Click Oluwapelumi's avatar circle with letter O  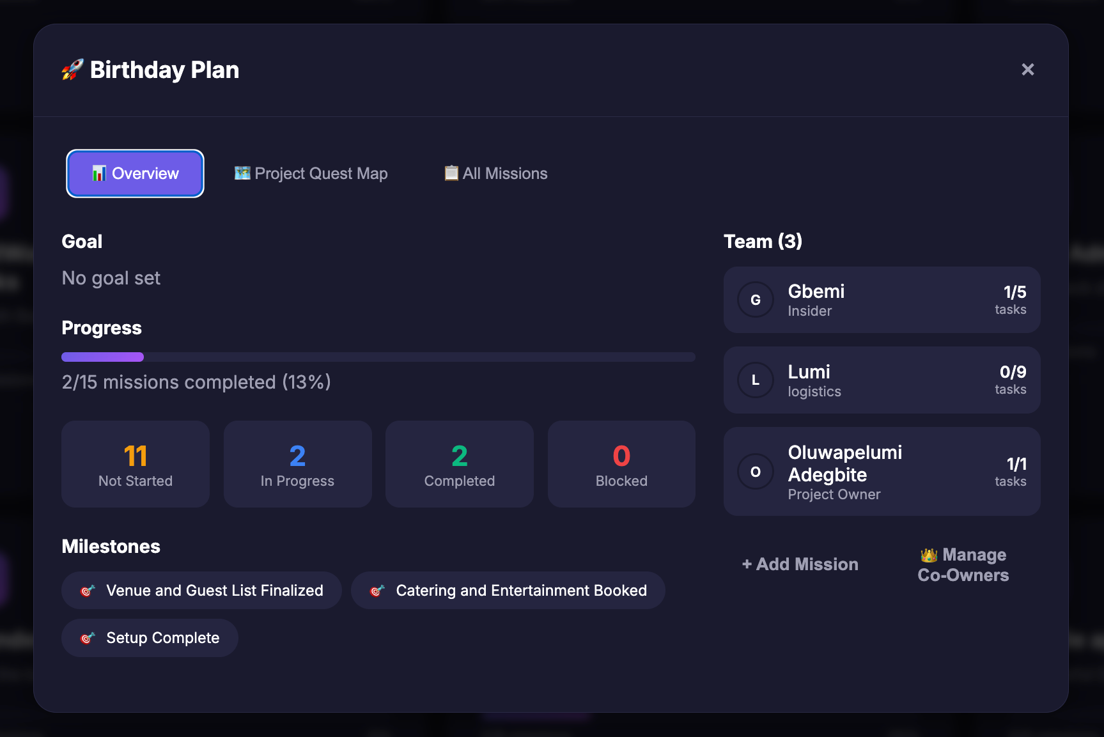pos(756,472)
